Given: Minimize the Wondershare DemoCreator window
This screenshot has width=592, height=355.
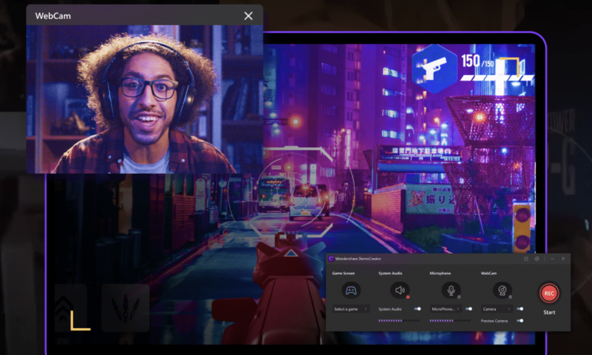Looking at the screenshot, I should click(x=552, y=259).
